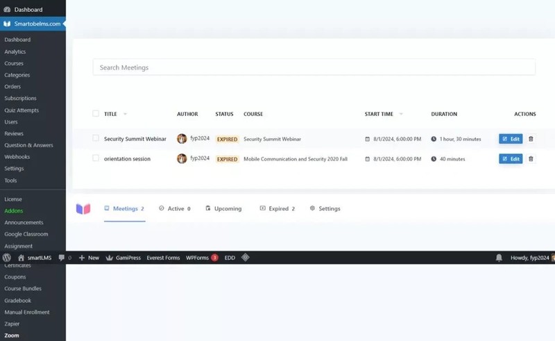Switch to the Meetings tab
This screenshot has width=555, height=341.
click(x=125, y=209)
